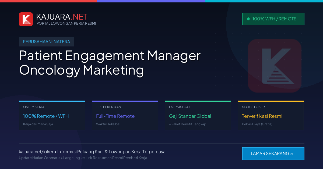The height and width of the screenshot is (169, 323).
Task: Click the Update Harian Otomatis footer line
Action: pos(83,158)
